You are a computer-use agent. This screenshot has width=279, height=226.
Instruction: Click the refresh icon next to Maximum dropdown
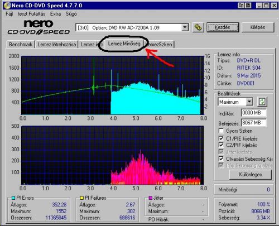click(x=262, y=102)
